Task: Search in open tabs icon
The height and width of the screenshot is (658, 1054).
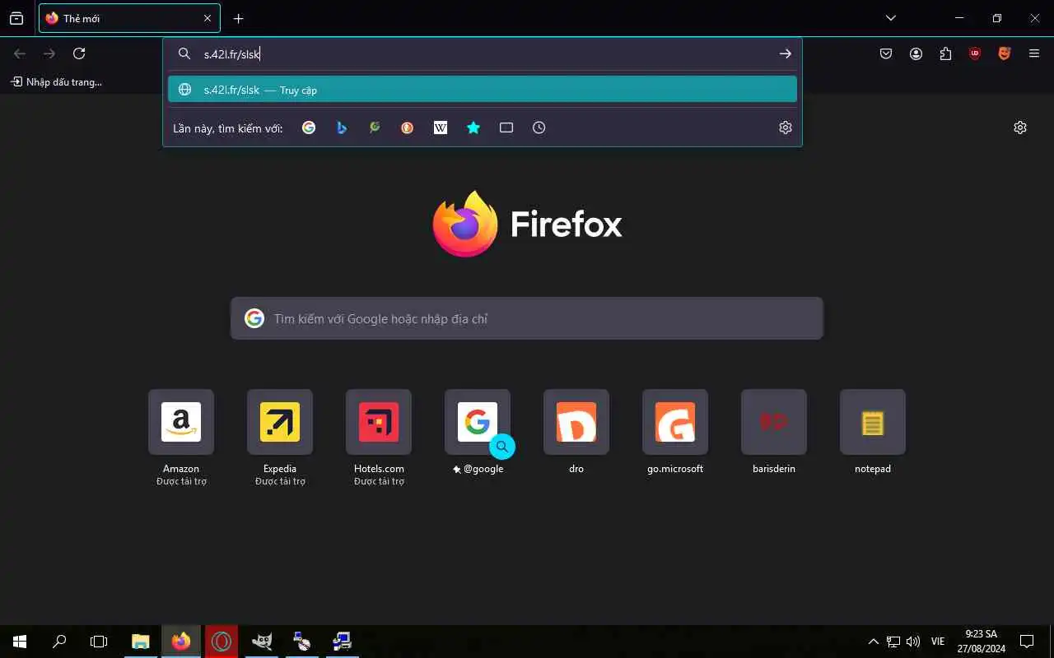Action: point(506,127)
